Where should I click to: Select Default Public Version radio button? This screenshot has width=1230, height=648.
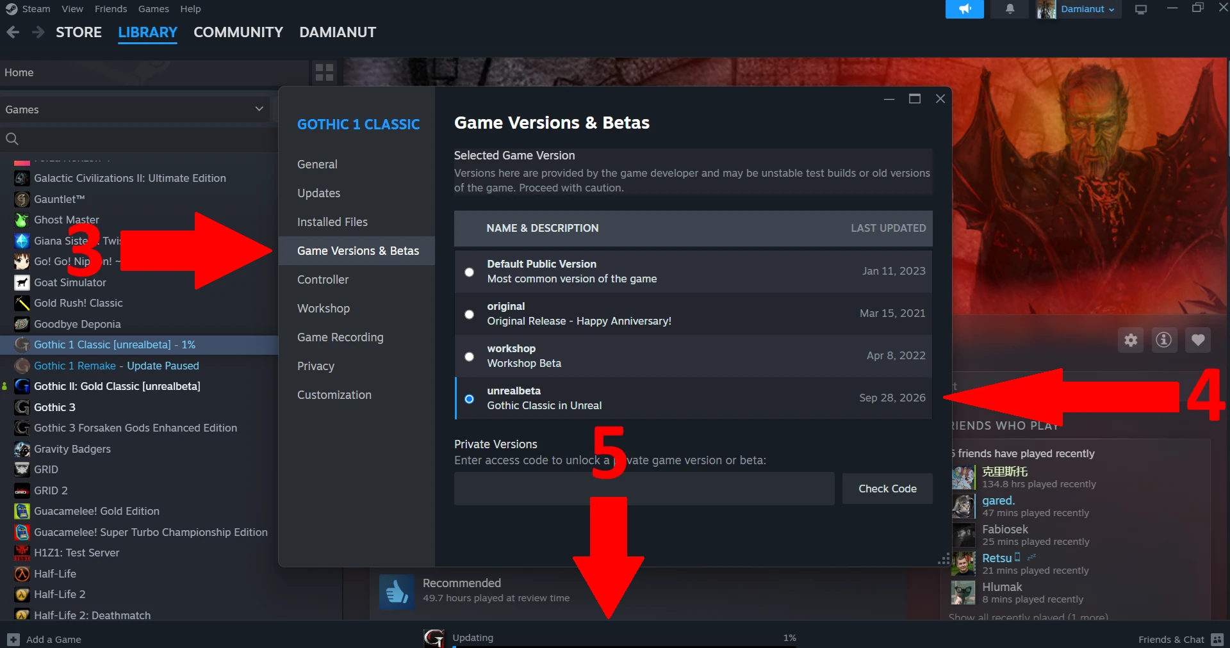click(469, 272)
